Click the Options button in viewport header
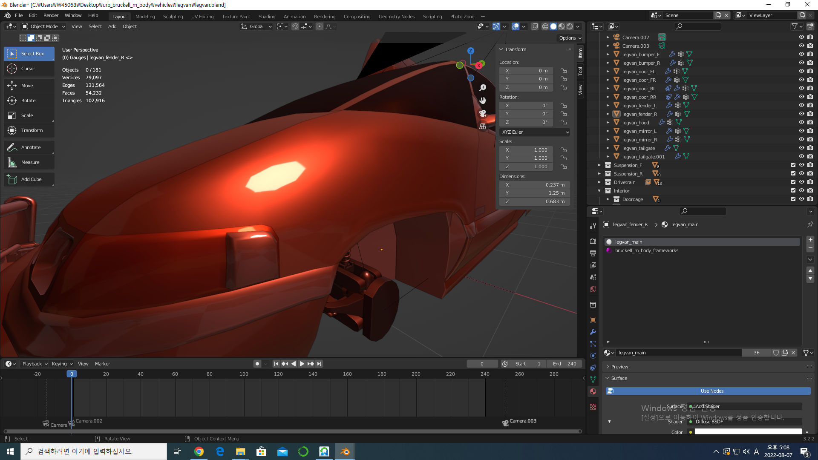818x460 pixels. pyautogui.click(x=570, y=38)
